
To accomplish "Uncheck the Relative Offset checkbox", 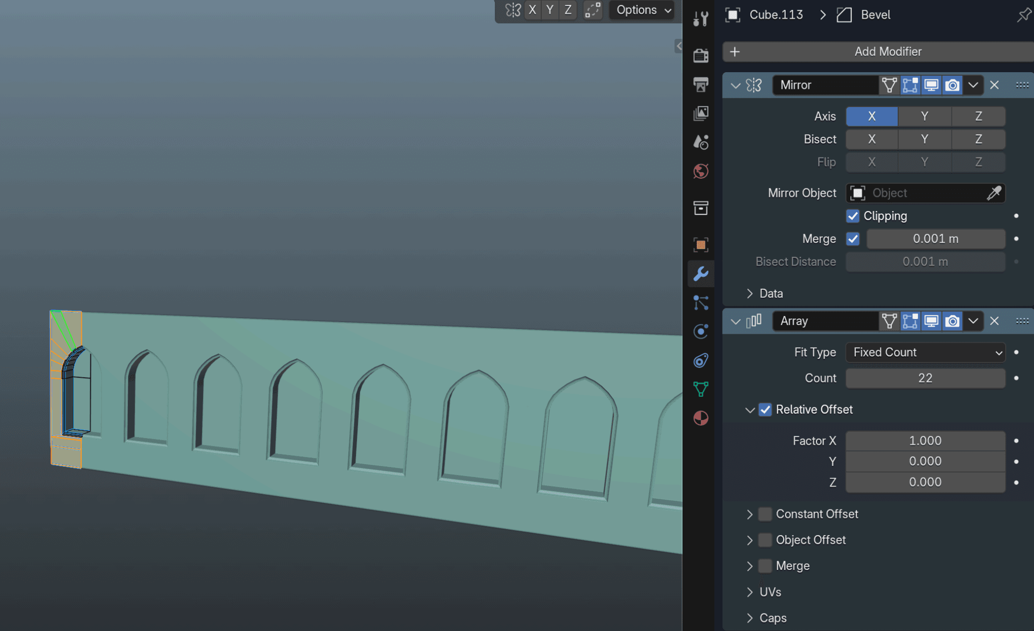I will 765,409.
